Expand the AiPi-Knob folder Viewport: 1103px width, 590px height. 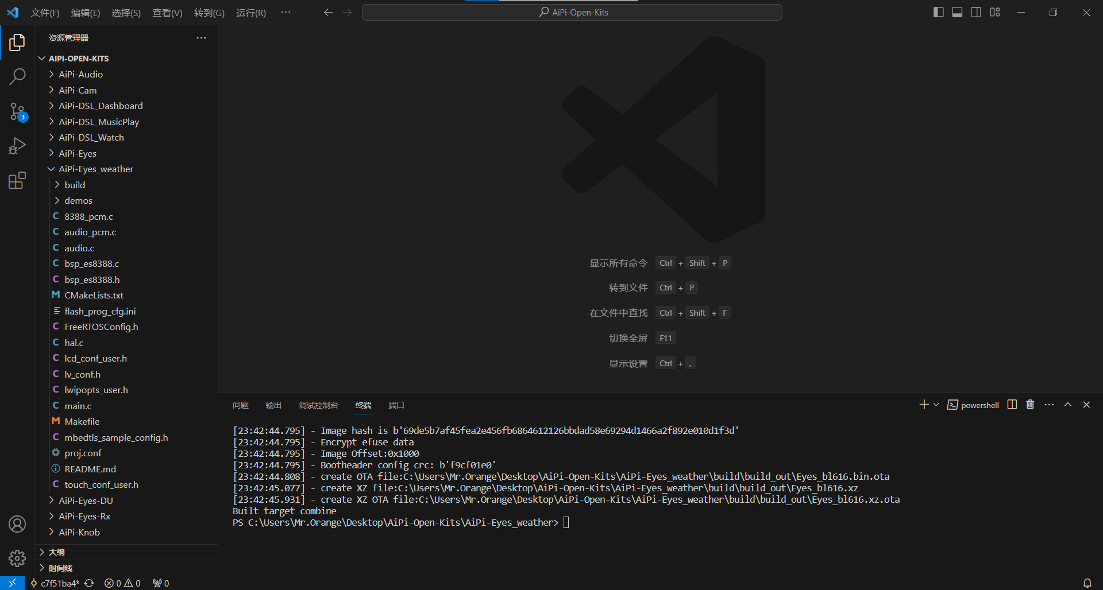click(126, 532)
